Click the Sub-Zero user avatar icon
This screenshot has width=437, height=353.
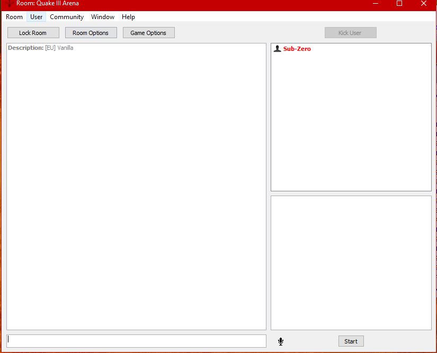coord(277,49)
